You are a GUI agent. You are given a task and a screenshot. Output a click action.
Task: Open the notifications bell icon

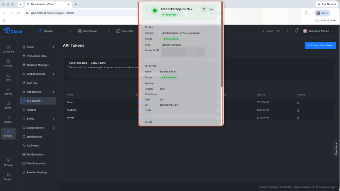point(296,31)
